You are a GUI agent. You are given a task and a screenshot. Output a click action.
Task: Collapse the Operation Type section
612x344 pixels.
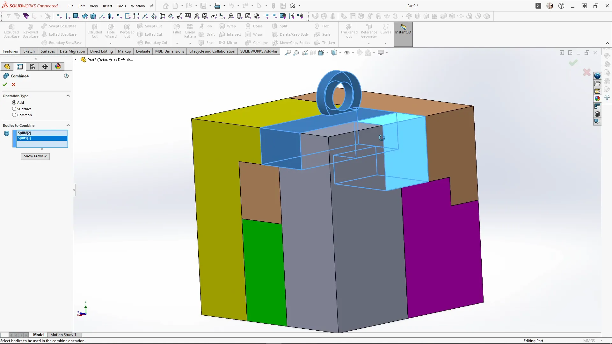pos(68,96)
